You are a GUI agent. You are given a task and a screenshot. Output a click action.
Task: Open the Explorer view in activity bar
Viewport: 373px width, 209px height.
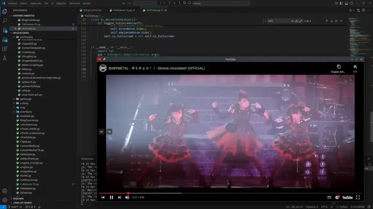(x=4, y=11)
